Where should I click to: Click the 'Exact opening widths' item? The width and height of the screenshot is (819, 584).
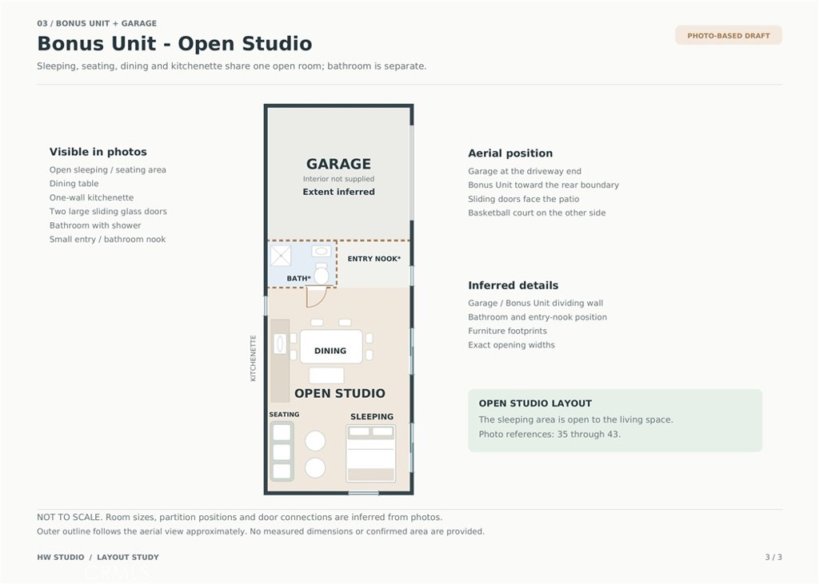tap(511, 345)
